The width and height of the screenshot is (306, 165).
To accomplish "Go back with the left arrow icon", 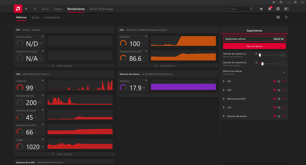I will tap(26, 9).
